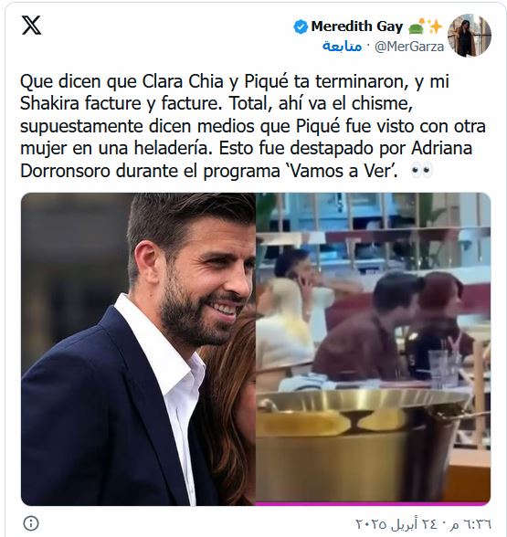Open the right ice cream shop image
Screen dimensions: 507x537
pos(373,348)
